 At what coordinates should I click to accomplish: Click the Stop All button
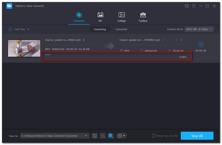[x=197, y=136]
